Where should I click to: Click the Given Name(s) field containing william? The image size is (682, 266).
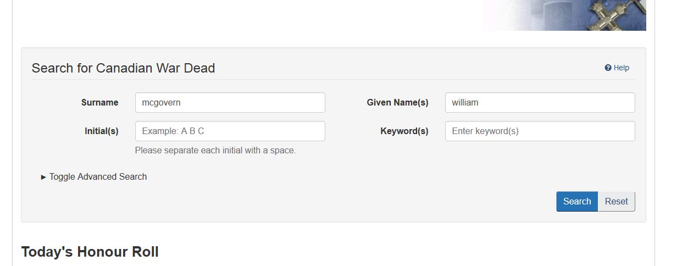540,103
